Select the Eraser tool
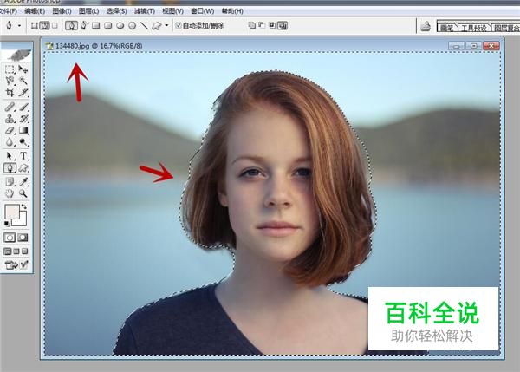 click(x=10, y=130)
